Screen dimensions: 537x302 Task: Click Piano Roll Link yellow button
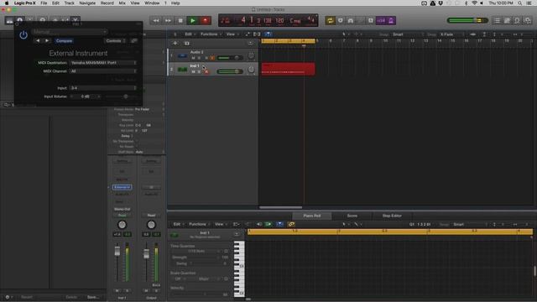pyautogui.click(x=291, y=224)
